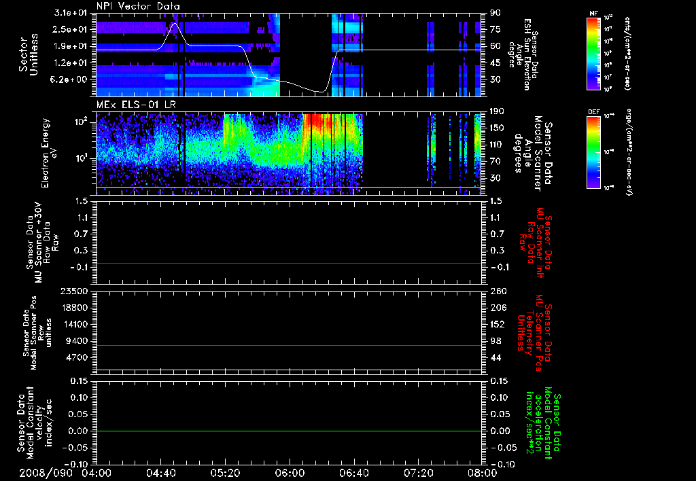Click the red MU Scanner Pos Telemetry label
Image resolution: width=696 pixels, height=481 pixels.
pyautogui.click(x=534, y=333)
